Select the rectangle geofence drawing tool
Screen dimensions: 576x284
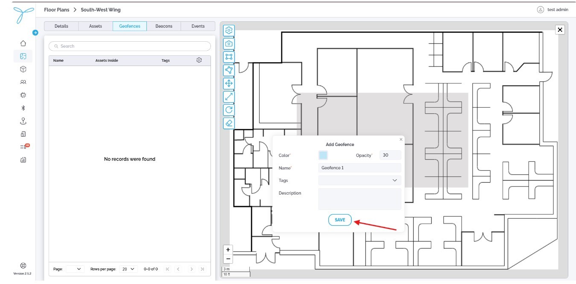pyautogui.click(x=229, y=57)
